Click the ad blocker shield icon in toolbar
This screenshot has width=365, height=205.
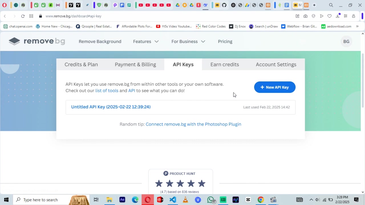(313, 16)
